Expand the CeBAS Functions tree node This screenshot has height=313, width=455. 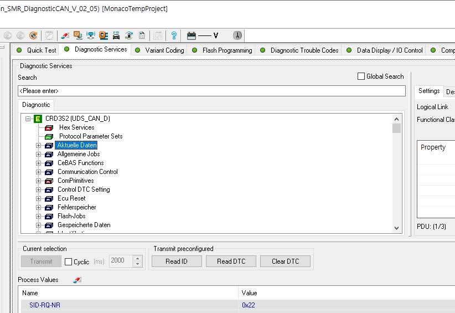pyautogui.click(x=38, y=163)
